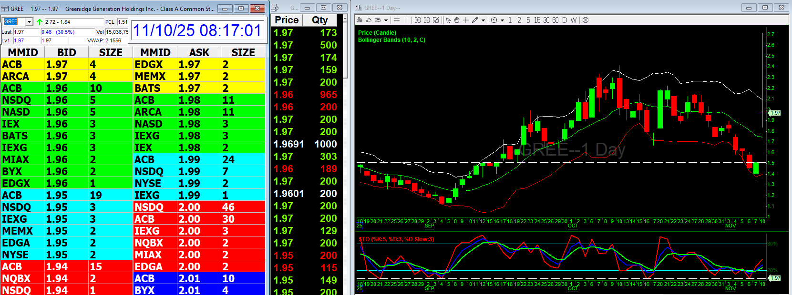This screenshot has height=295, width=792.
Task: Click the GREE symbol input field
Action: click(x=13, y=22)
